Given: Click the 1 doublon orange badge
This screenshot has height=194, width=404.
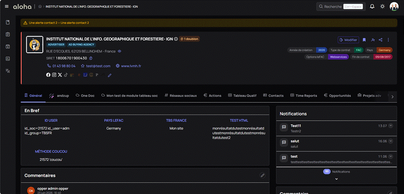Looking at the screenshot, I should tap(190, 39).
